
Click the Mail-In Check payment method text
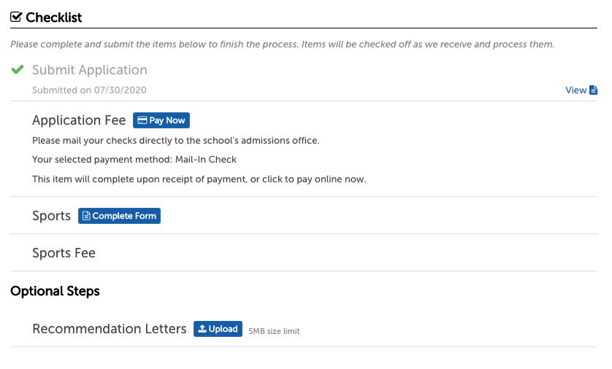pyautogui.click(x=206, y=160)
